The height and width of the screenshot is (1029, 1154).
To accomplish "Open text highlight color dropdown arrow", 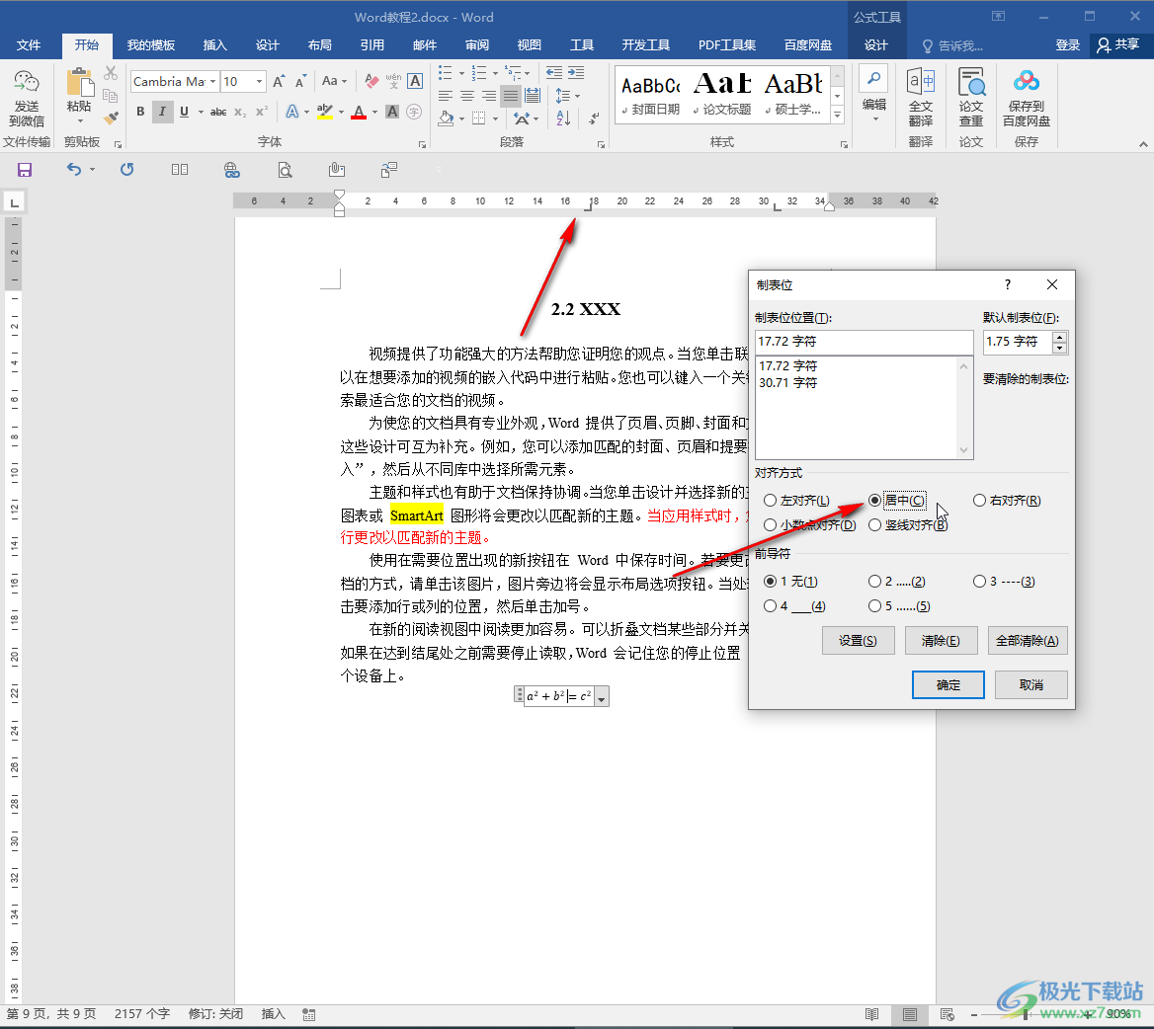I will pyautogui.click(x=341, y=113).
